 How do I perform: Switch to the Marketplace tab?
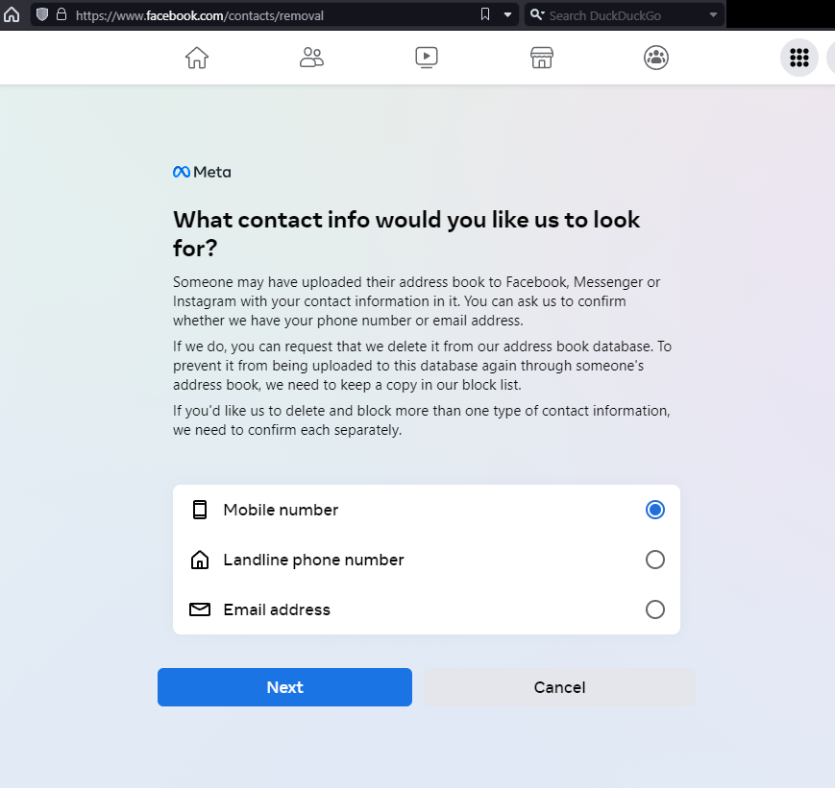(x=541, y=58)
